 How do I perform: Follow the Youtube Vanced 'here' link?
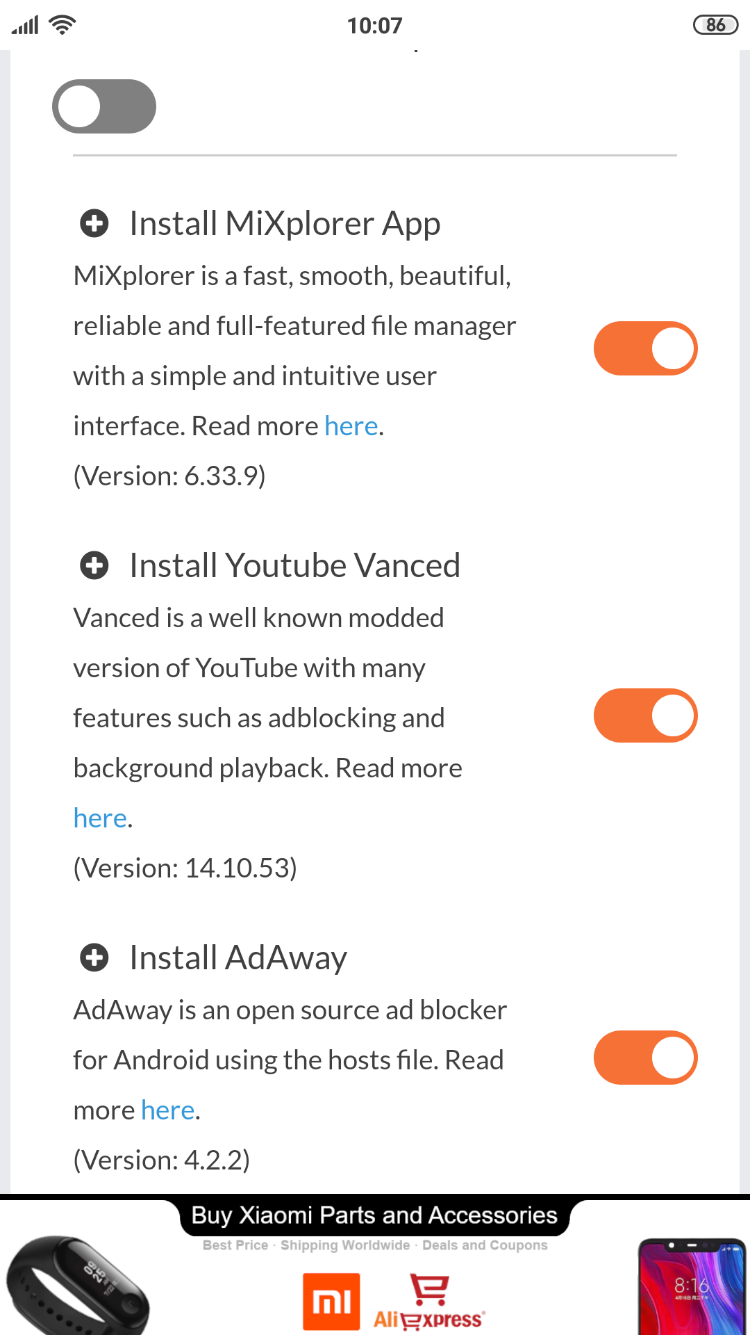(101, 818)
